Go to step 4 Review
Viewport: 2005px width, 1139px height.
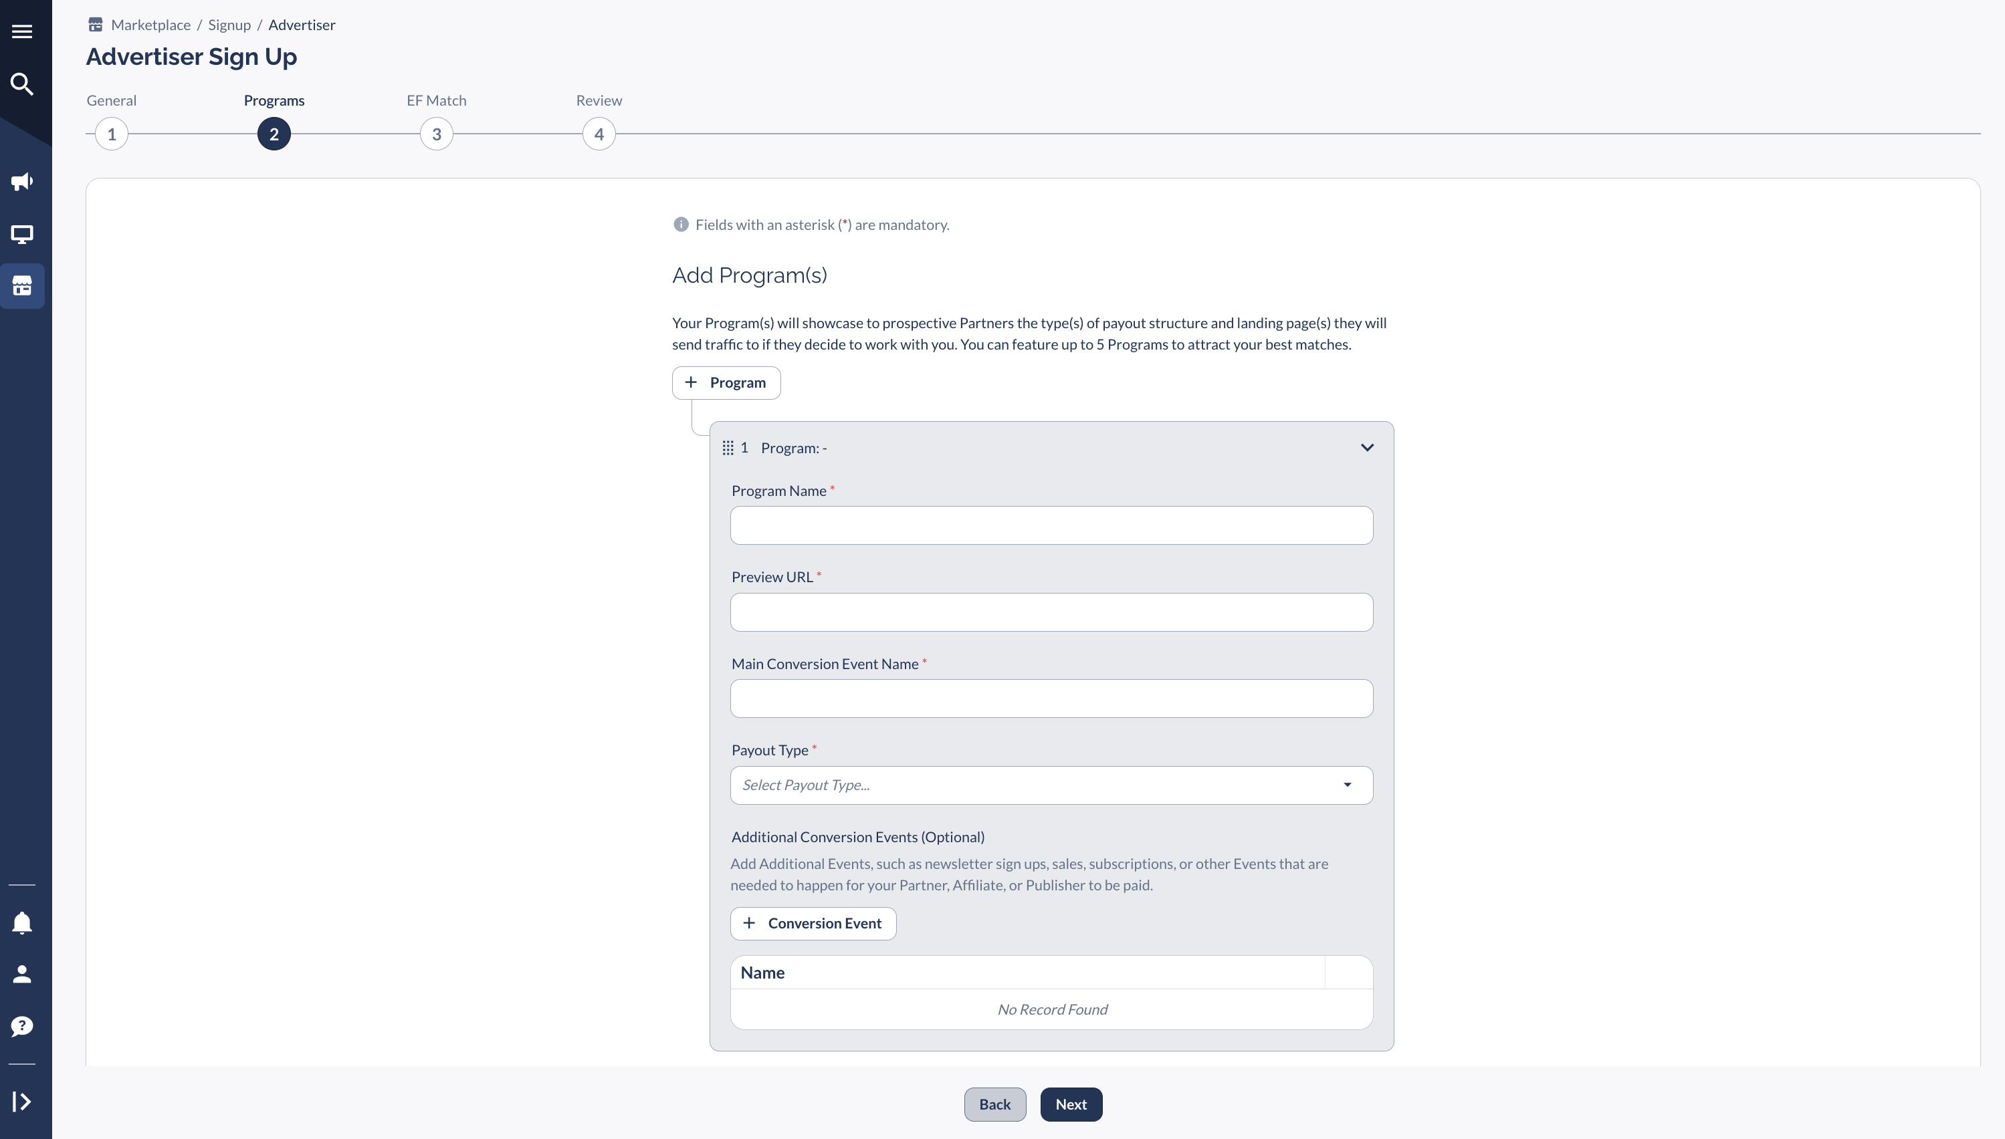[599, 134]
